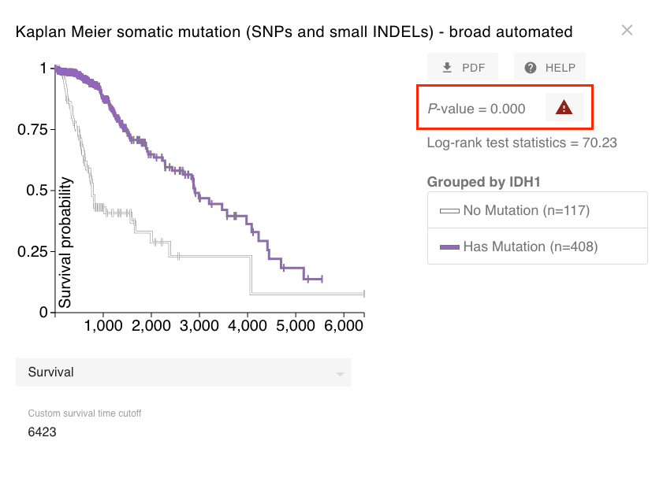Click the 6,000 tick on the x-axis
The height and width of the screenshot is (478, 663).
pyautogui.click(x=343, y=325)
